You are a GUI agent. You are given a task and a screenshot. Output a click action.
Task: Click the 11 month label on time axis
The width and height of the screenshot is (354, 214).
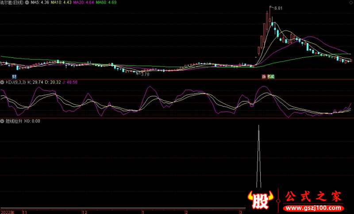(25, 212)
